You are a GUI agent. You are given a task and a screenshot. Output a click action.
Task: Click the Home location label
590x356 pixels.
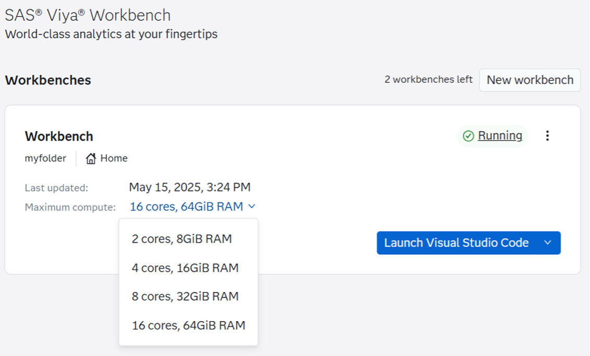click(x=114, y=159)
